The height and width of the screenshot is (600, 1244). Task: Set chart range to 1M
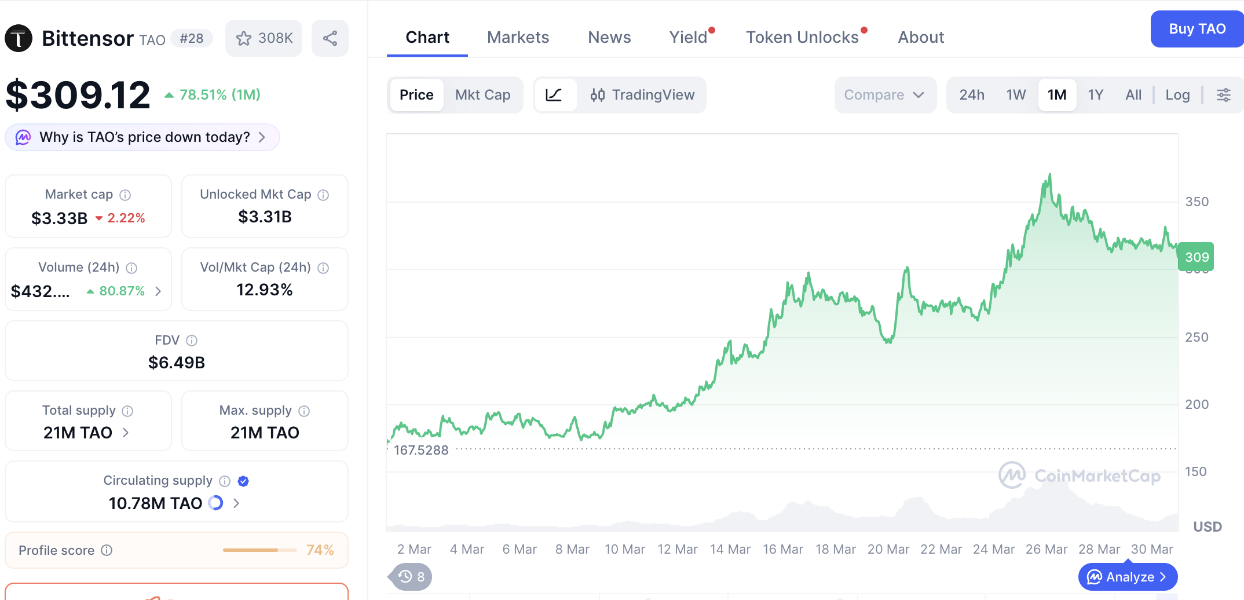1057,95
